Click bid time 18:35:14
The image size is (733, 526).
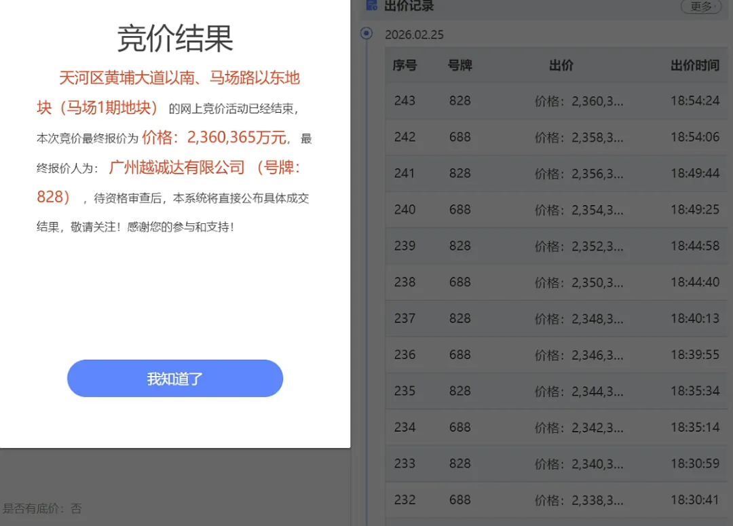pos(695,427)
